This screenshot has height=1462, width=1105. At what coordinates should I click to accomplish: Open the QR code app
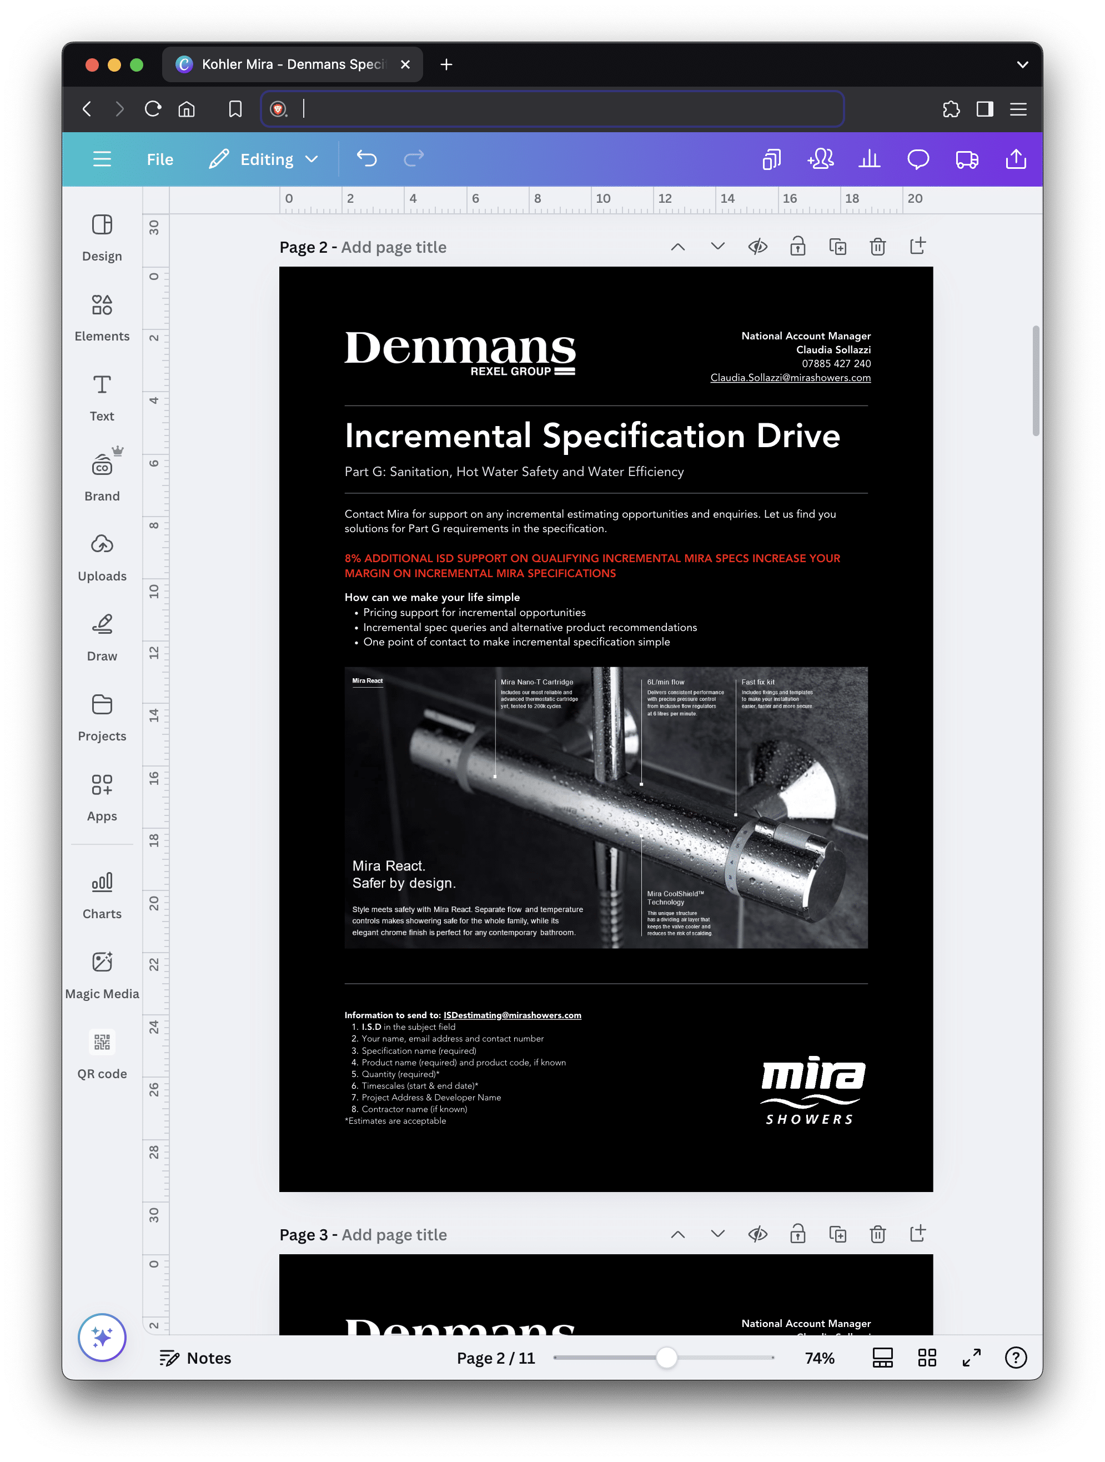[102, 1055]
